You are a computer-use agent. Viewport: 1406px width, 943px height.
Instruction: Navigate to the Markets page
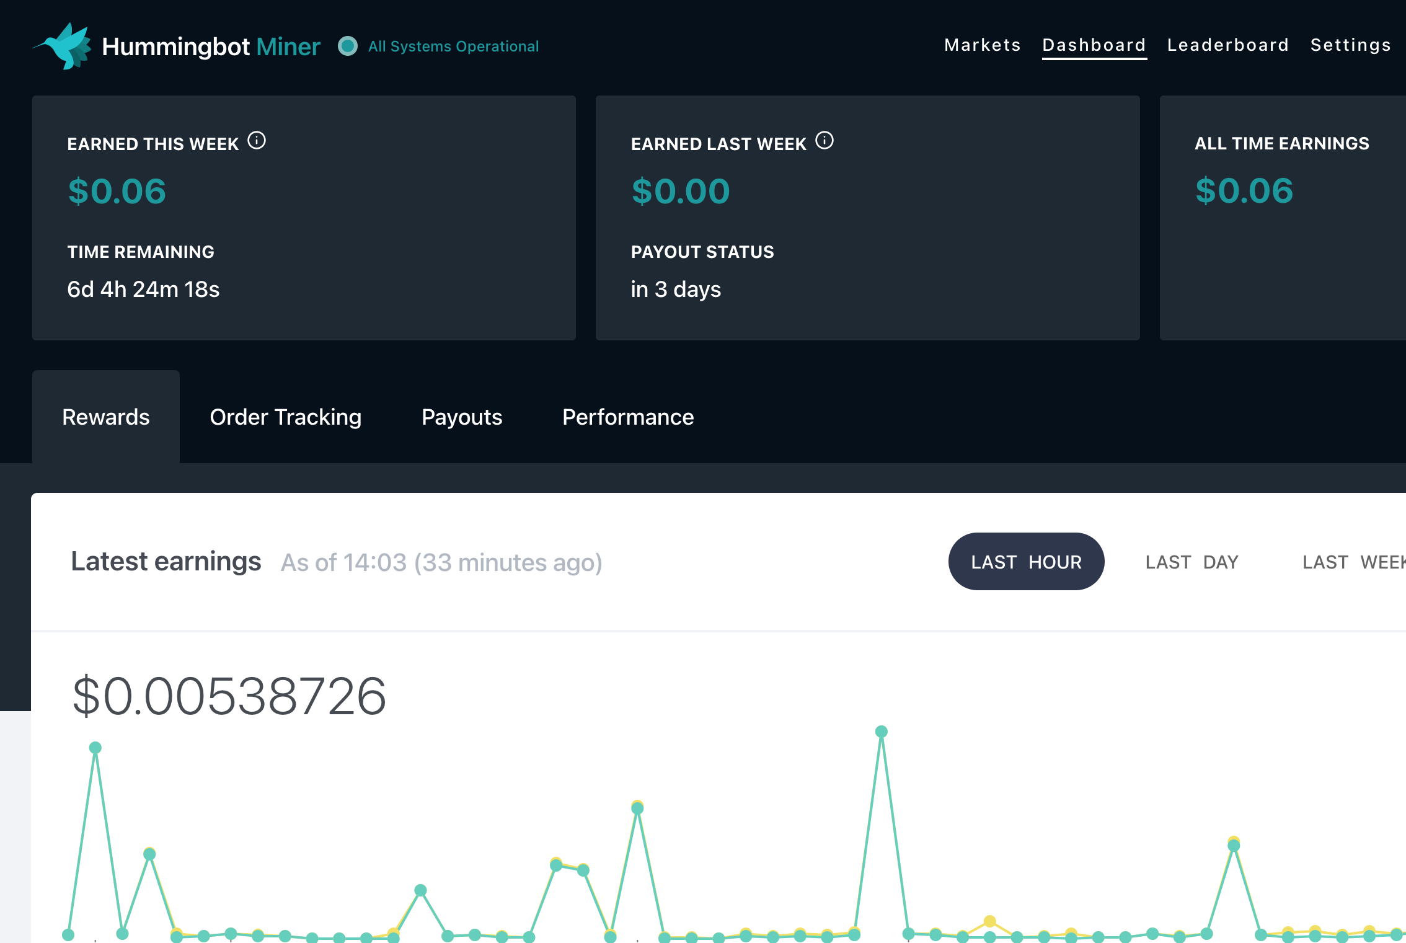click(x=983, y=45)
